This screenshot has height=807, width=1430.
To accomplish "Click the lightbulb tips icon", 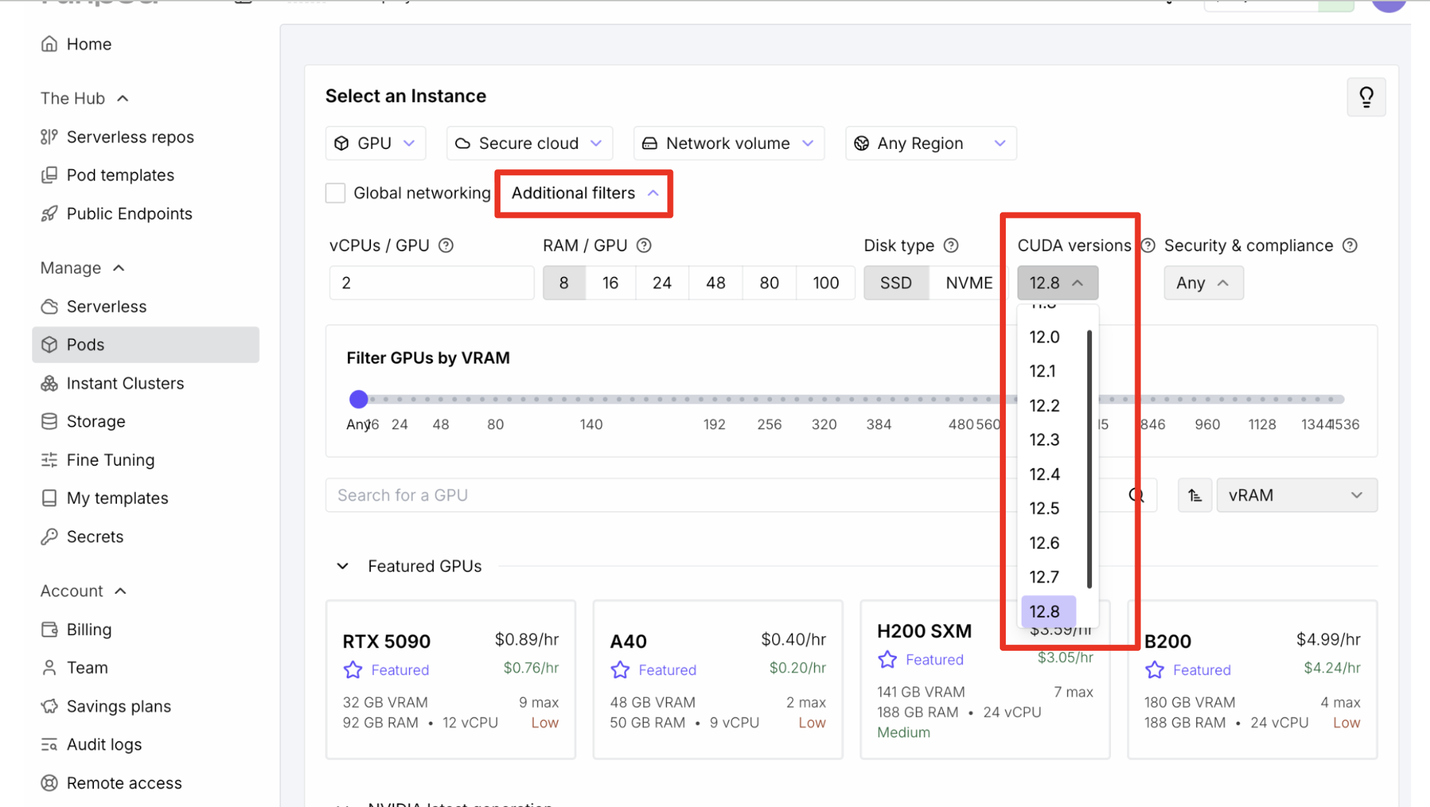I will coord(1366,97).
